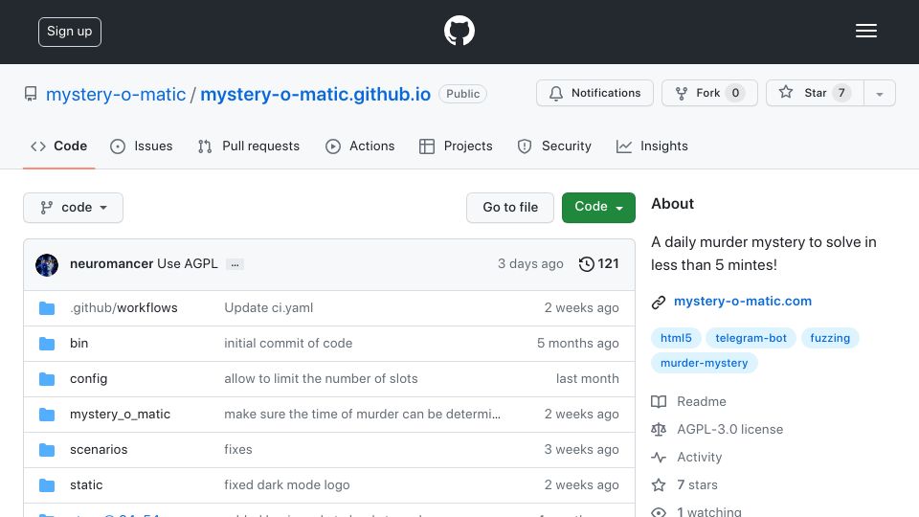Click the Public visibility badge
This screenshot has height=517, width=919.
[462, 94]
